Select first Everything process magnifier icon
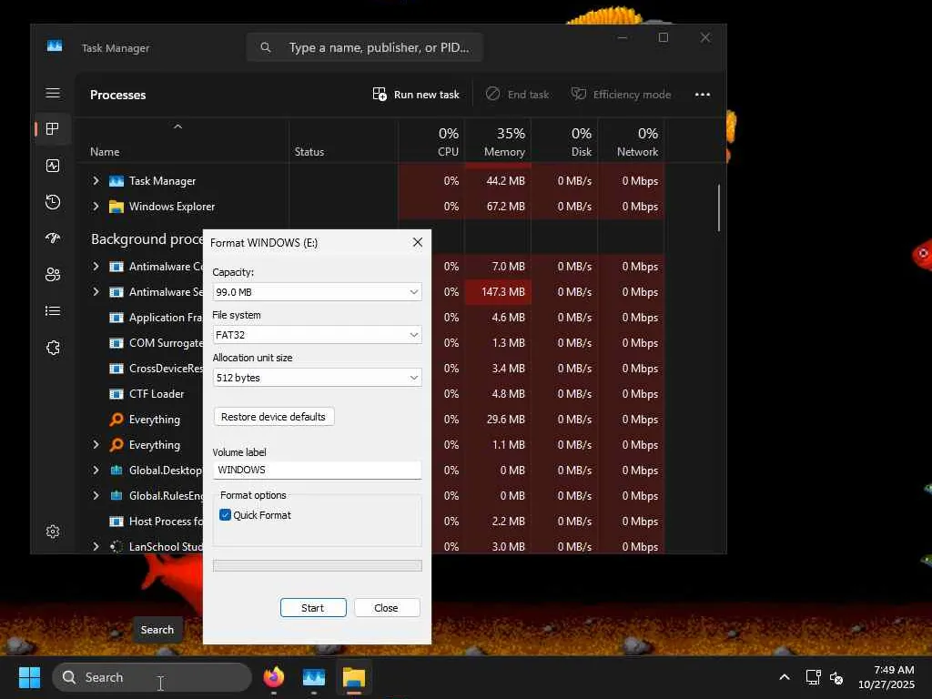 coord(116,420)
